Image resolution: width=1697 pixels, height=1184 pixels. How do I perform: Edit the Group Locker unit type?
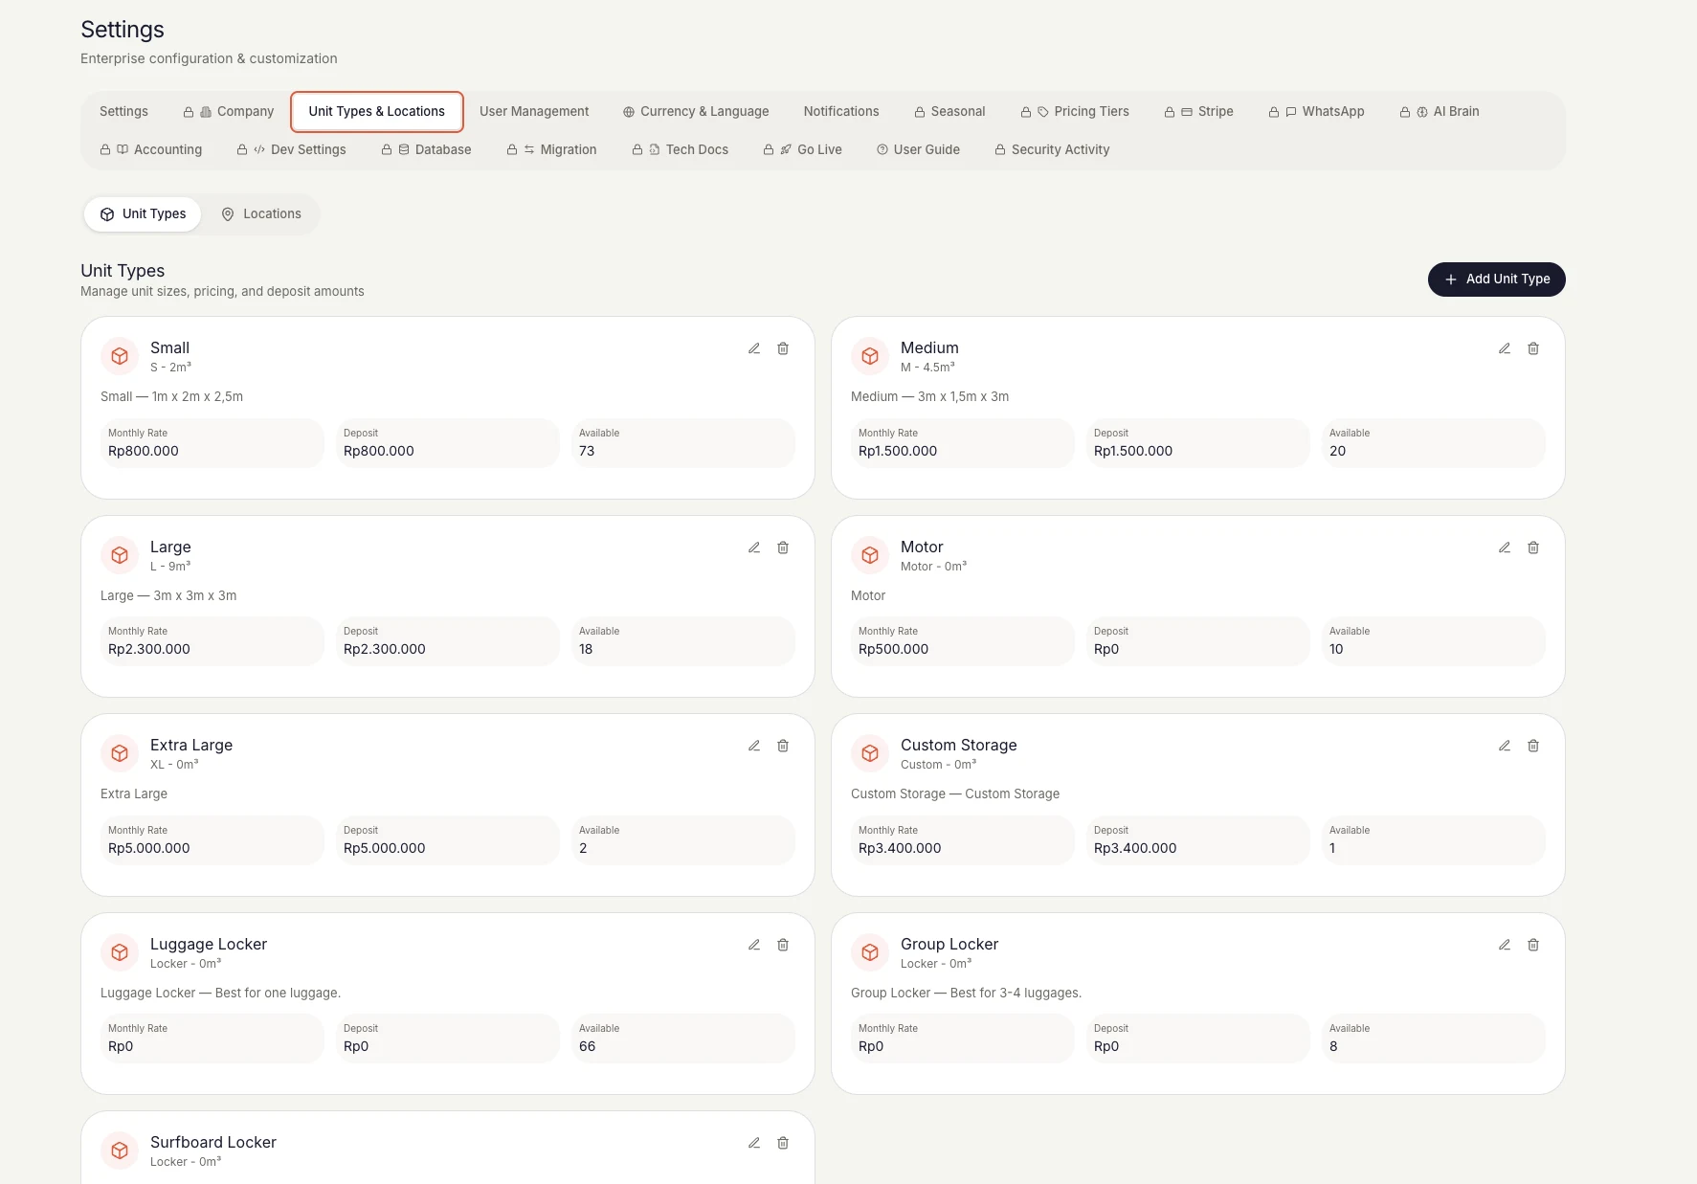coord(1505,945)
